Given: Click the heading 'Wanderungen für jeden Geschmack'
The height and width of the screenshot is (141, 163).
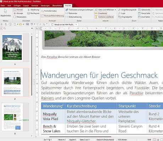Looking at the screenshot, I should (99, 75).
